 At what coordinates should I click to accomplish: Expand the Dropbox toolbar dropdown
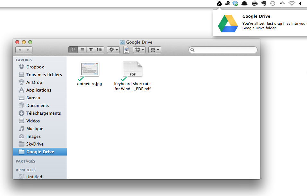pos(139,50)
